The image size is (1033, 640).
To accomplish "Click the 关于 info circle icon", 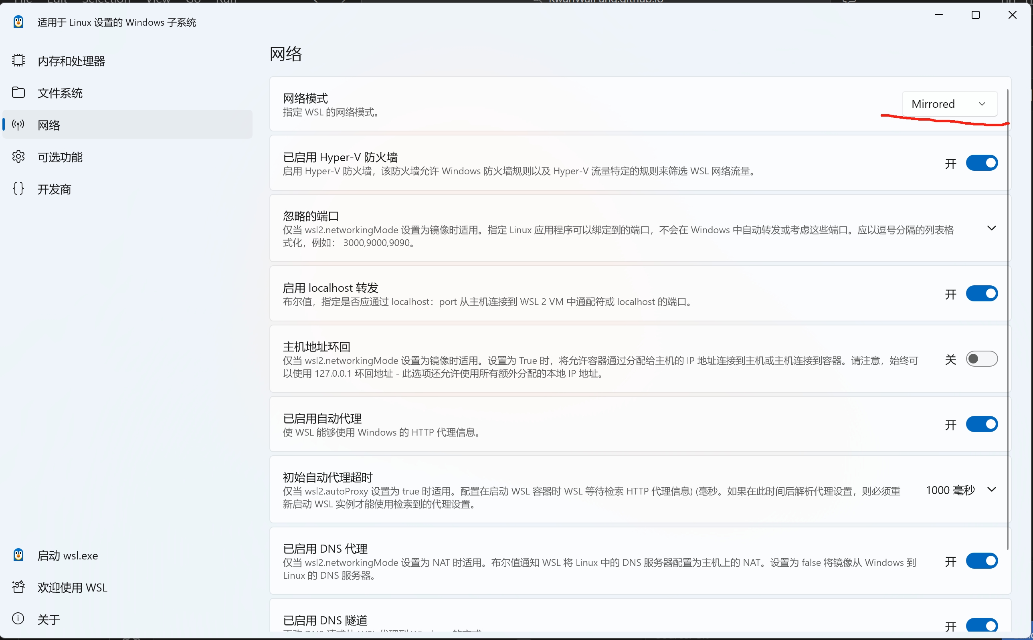I will point(18,619).
